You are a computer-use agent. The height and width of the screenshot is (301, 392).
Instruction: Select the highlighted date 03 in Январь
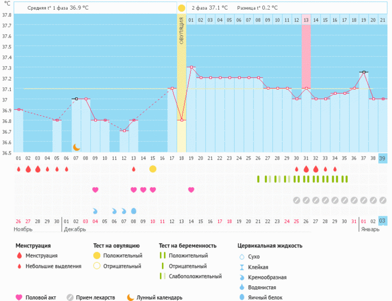point(383,221)
